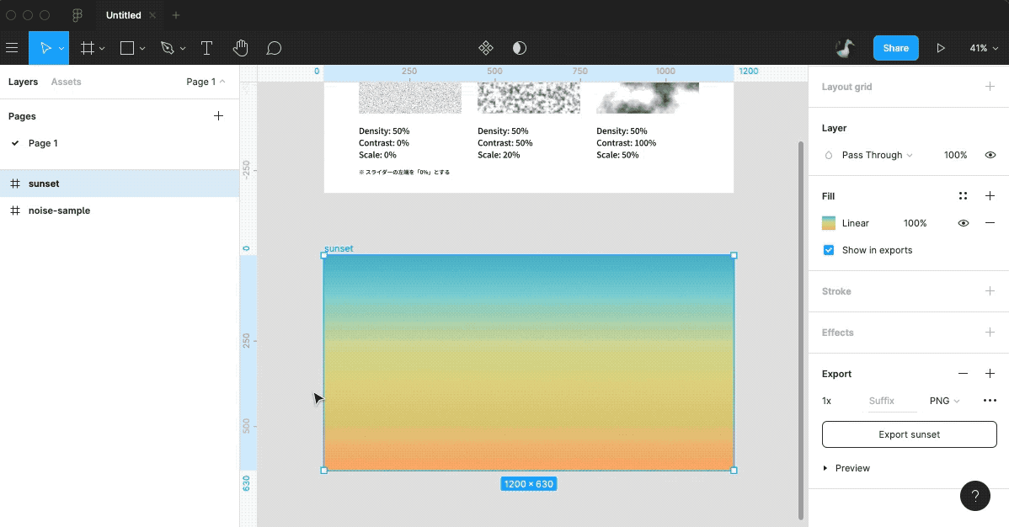Click the 1200 × 630 size label

tap(528, 484)
